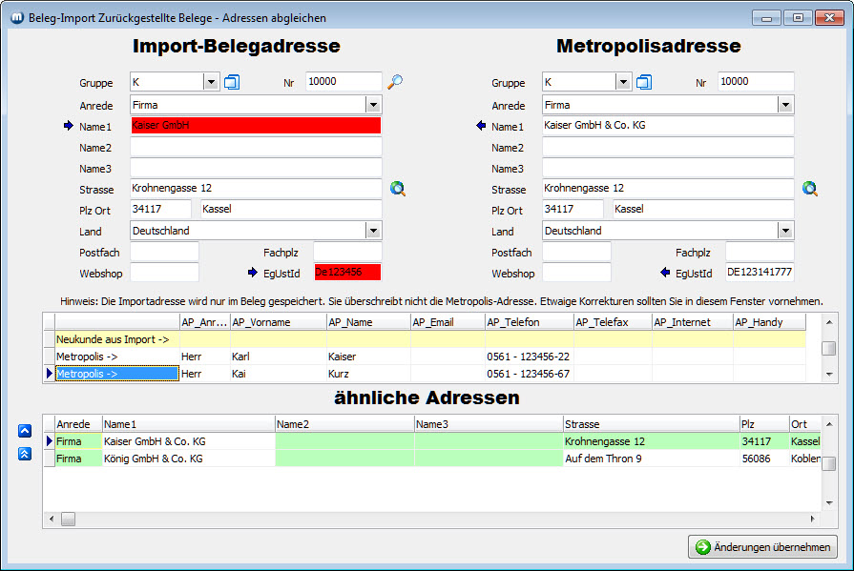The image size is (854, 571).
Task: Click the single up-chevron button left of similar addresses
Action: [x=25, y=431]
